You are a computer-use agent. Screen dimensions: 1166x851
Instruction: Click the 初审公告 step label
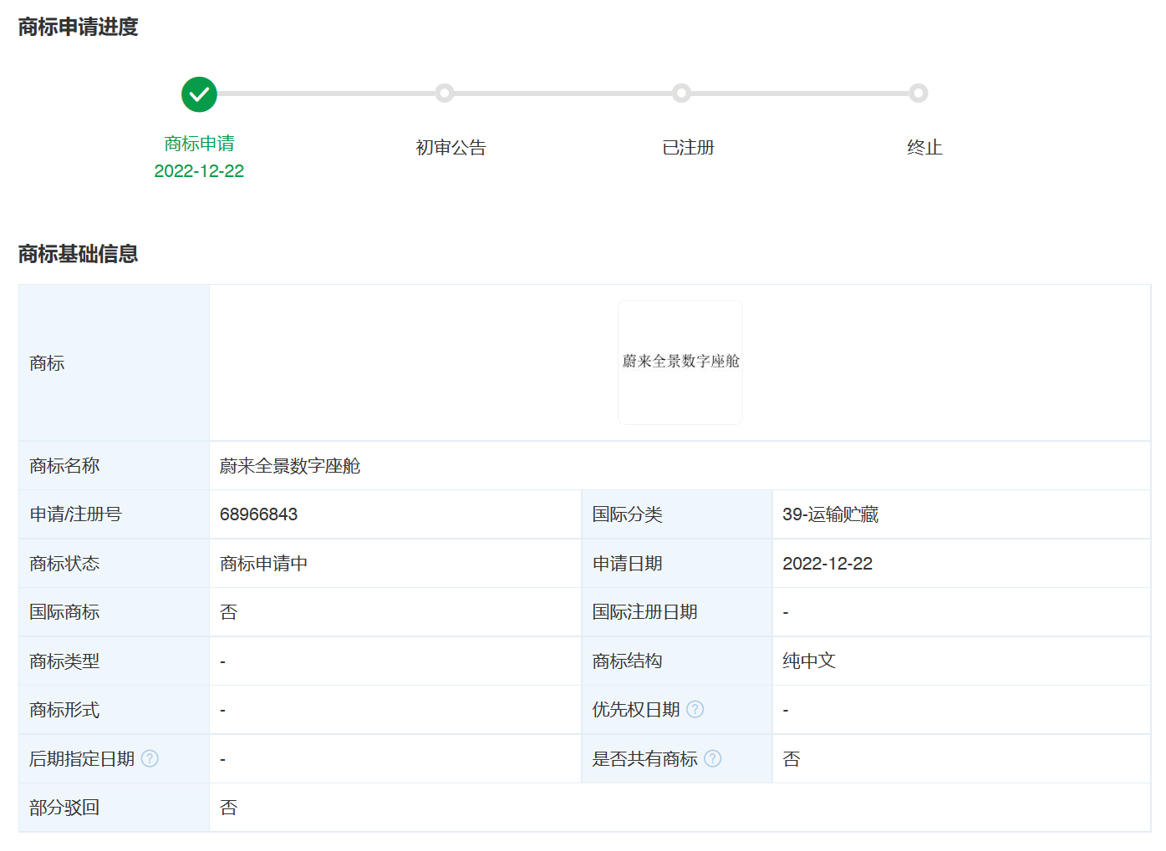pyautogui.click(x=451, y=148)
